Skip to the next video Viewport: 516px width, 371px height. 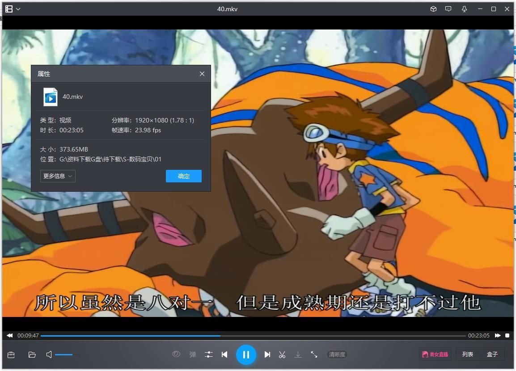coord(267,354)
